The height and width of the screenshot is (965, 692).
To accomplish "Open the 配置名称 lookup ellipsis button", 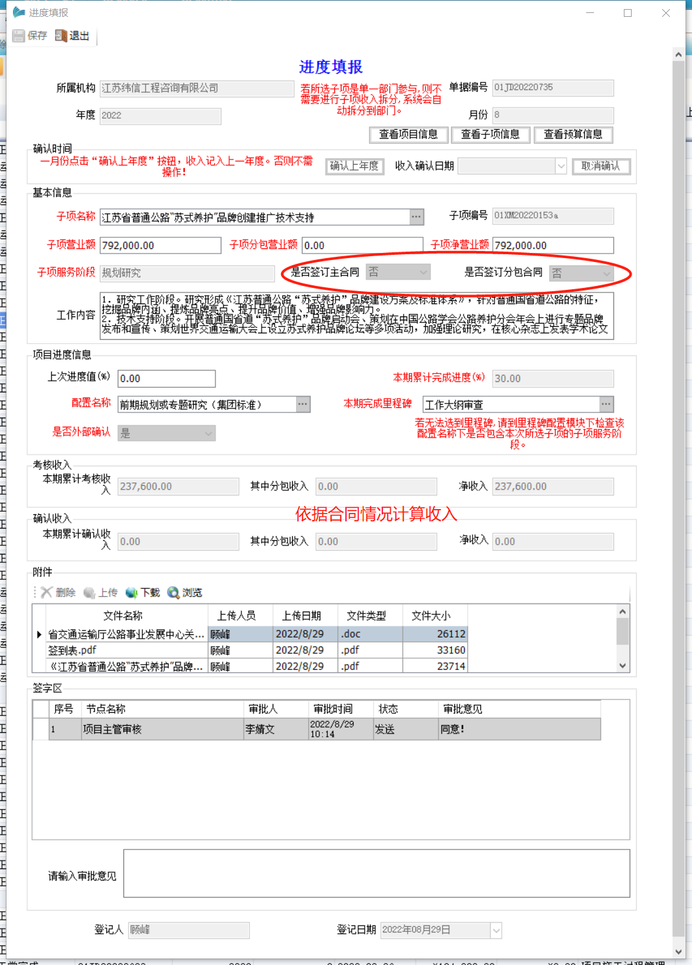I will (302, 403).
